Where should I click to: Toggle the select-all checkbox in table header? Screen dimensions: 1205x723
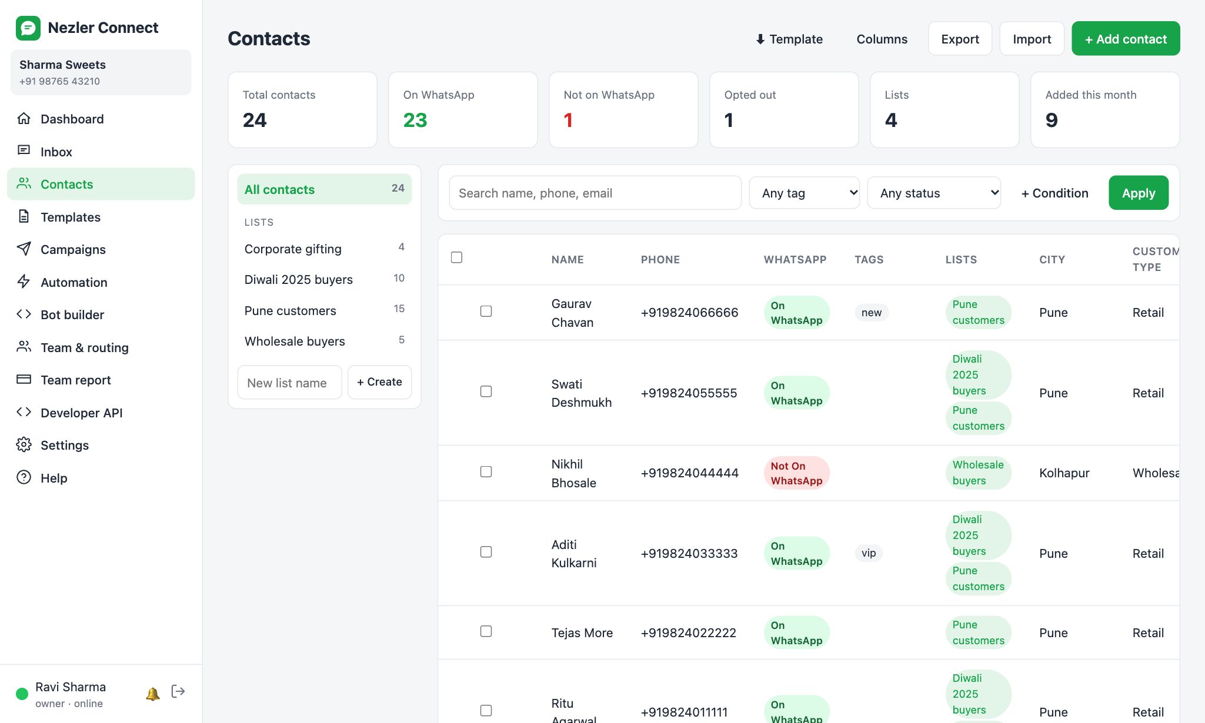pyautogui.click(x=456, y=257)
